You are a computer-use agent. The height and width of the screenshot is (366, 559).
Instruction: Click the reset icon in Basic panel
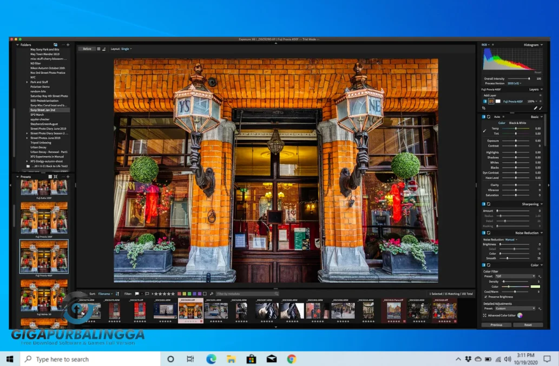[x=489, y=117]
